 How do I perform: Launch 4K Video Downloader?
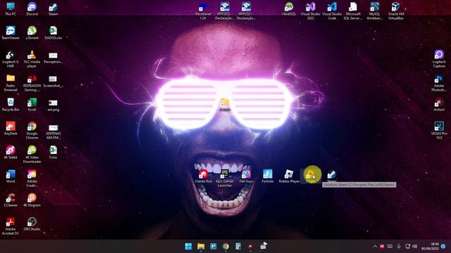(32, 154)
